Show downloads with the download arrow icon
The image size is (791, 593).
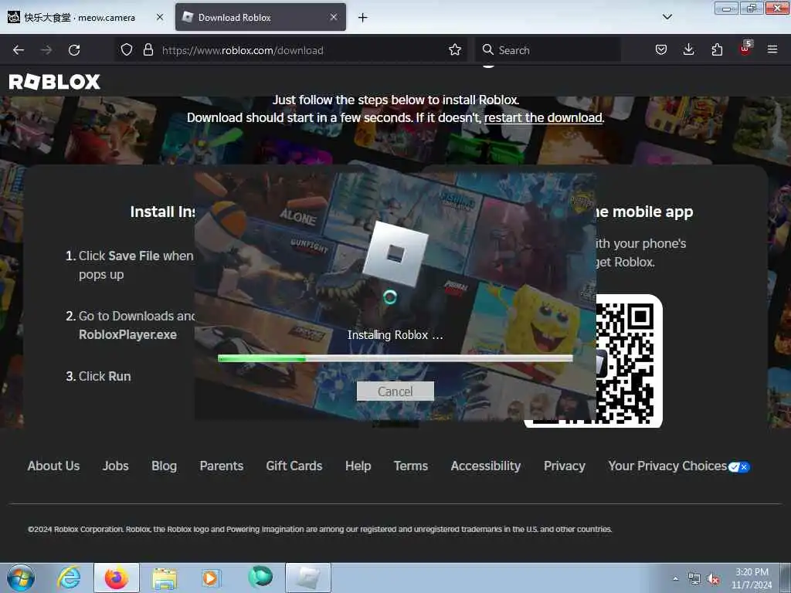688,50
